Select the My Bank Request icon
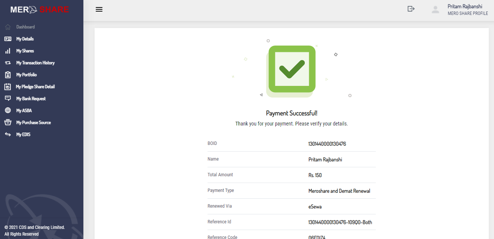The height and width of the screenshot is (239, 494). tap(8, 98)
